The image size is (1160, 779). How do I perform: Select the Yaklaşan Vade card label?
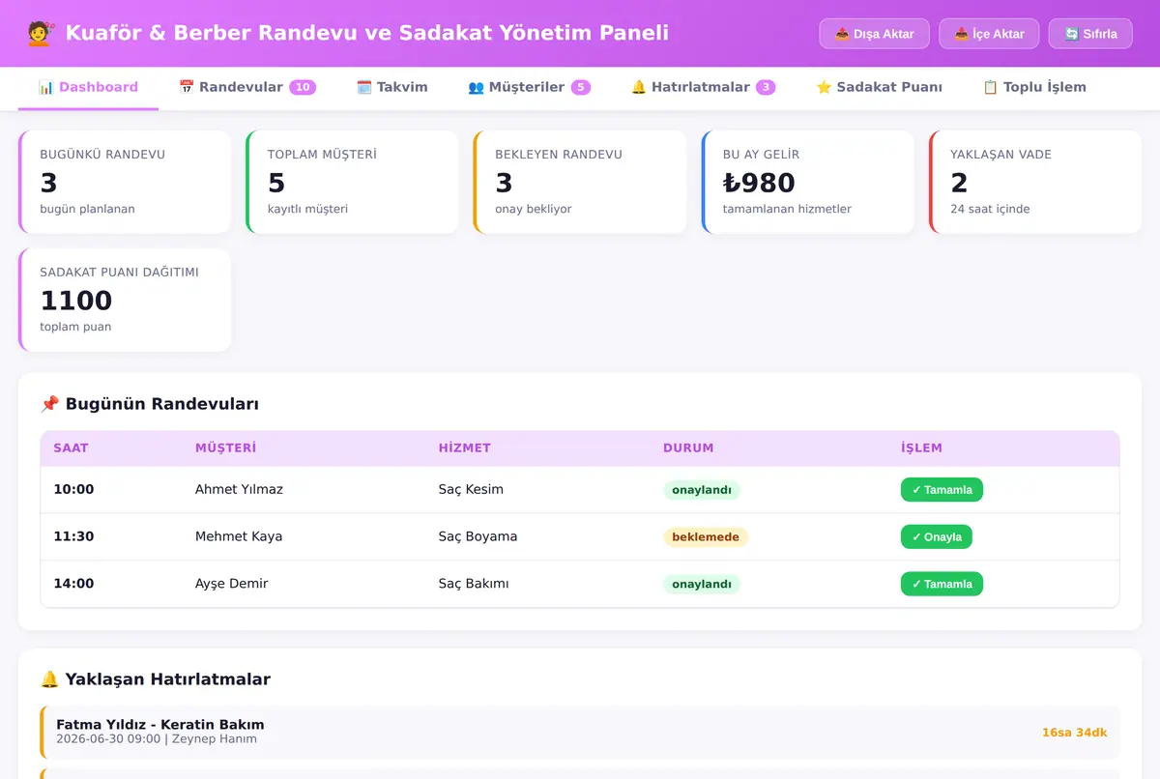tap(1000, 155)
